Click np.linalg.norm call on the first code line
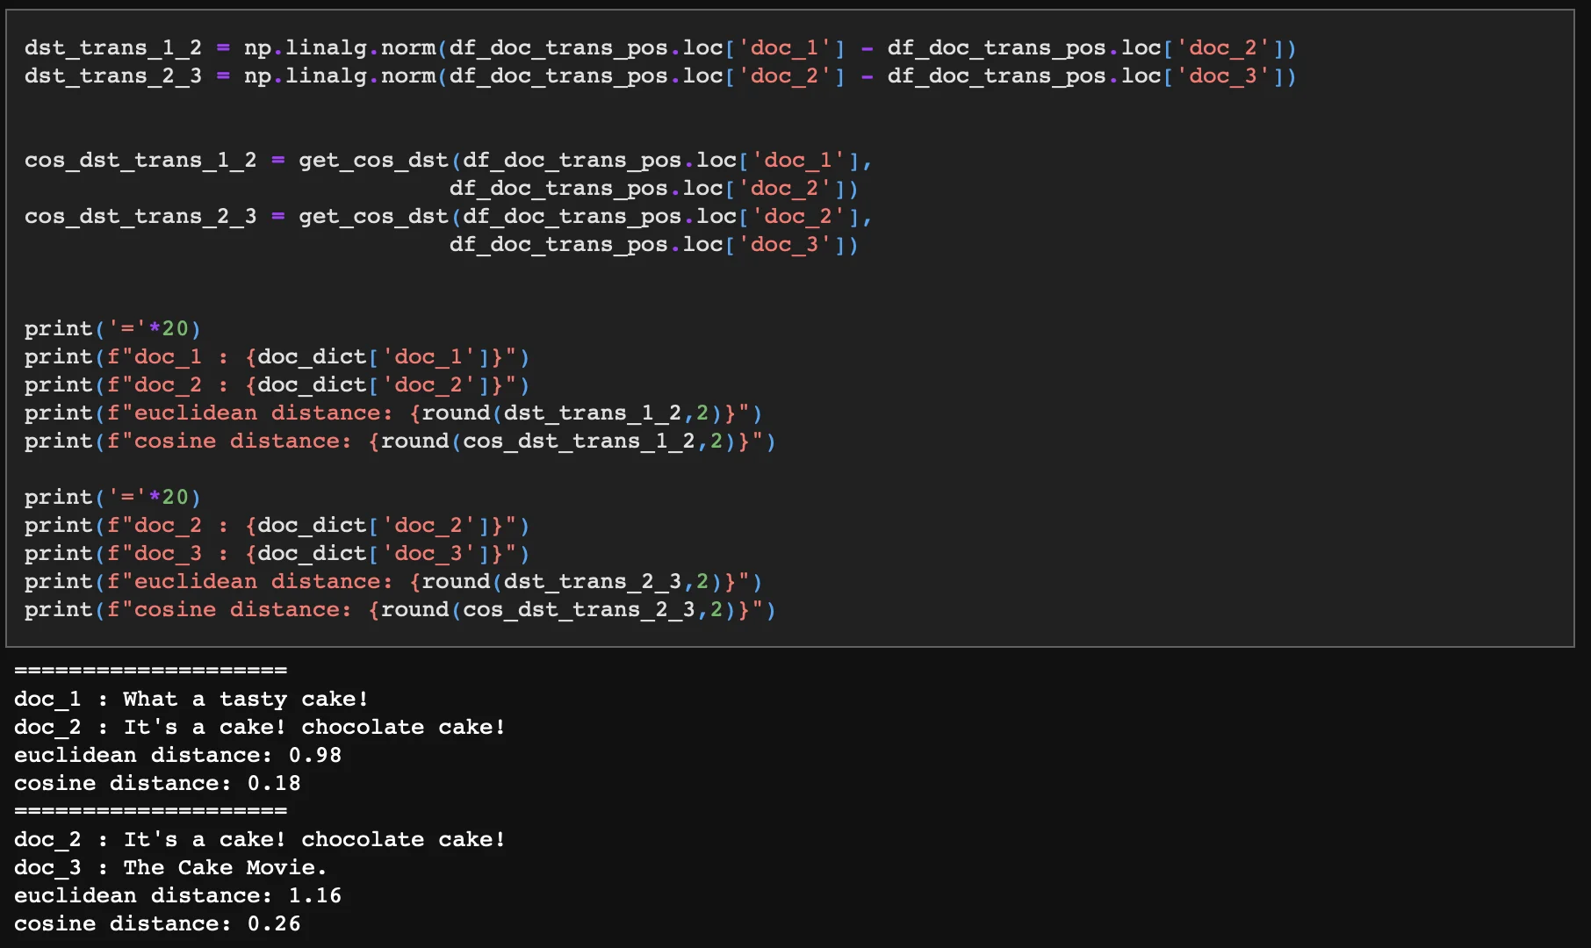This screenshot has width=1591, height=948. [x=339, y=48]
